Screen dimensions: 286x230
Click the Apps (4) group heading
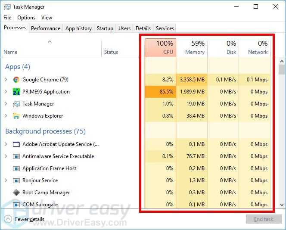coord(18,67)
